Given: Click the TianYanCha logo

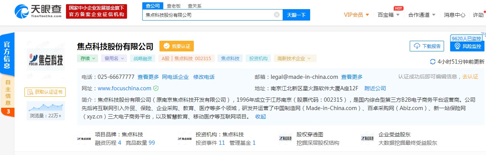Looking at the screenshot, I should click(38, 11).
